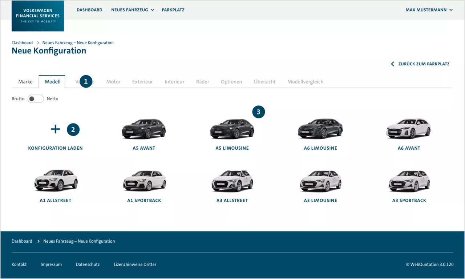Open the Impressum footer link

(x=51, y=264)
